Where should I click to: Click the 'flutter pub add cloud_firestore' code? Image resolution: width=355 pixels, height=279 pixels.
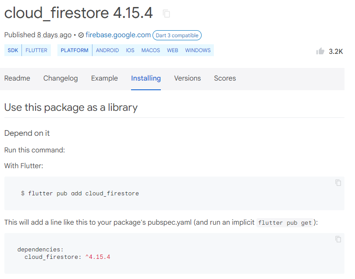pyautogui.click(x=83, y=194)
